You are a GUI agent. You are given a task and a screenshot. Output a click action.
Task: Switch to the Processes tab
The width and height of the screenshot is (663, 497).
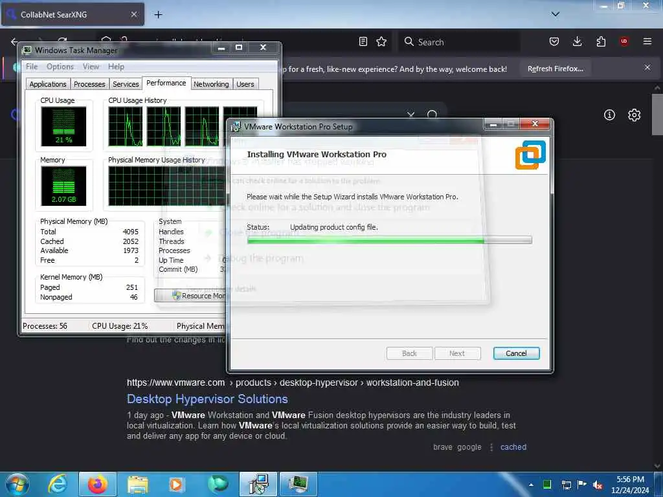coord(89,84)
